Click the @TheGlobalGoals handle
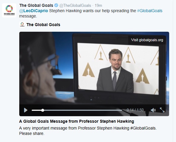The width and height of the screenshot is (176, 142). (x=75, y=5)
